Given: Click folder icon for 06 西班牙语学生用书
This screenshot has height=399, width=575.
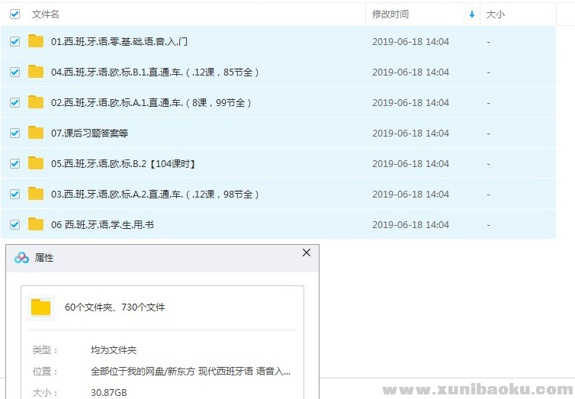Looking at the screenshot, I should (x=36, y=224).
